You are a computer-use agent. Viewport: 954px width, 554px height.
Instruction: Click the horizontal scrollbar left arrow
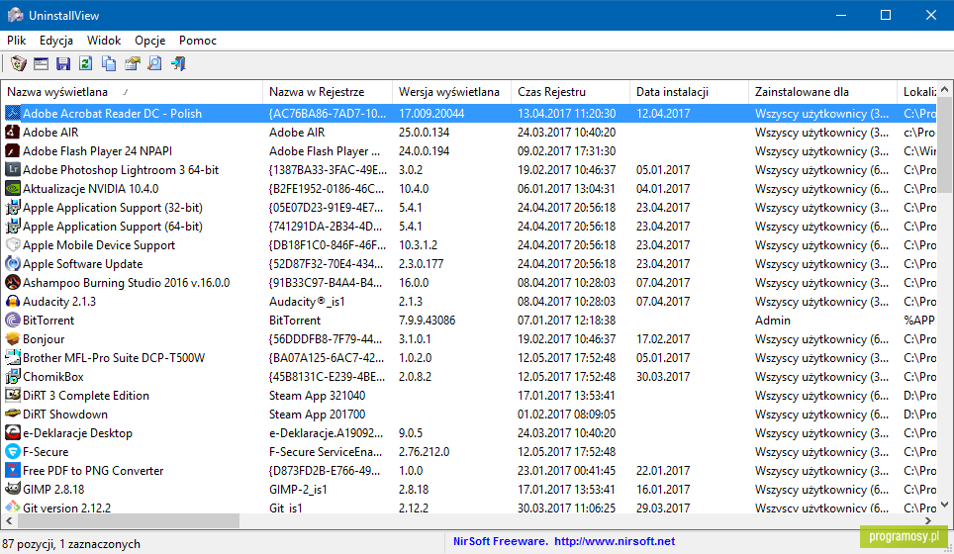click(x=9, y=520)
